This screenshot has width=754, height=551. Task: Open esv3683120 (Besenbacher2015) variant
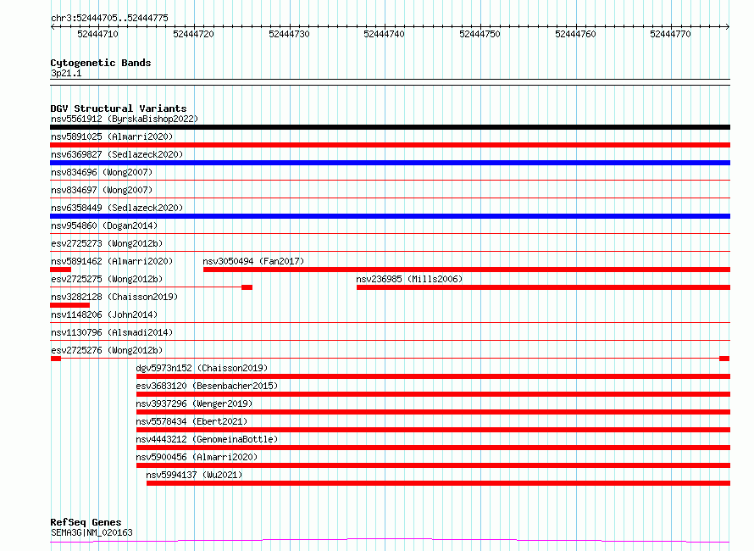[x=207, y=386]
